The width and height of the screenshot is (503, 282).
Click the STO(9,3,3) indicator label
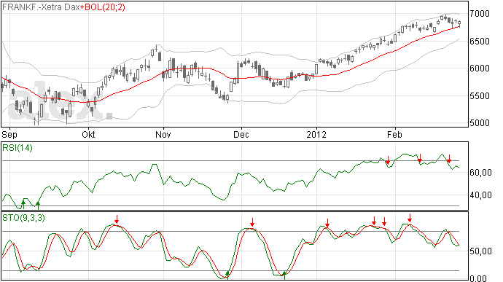pyautogui.click(x=23, y=218)
